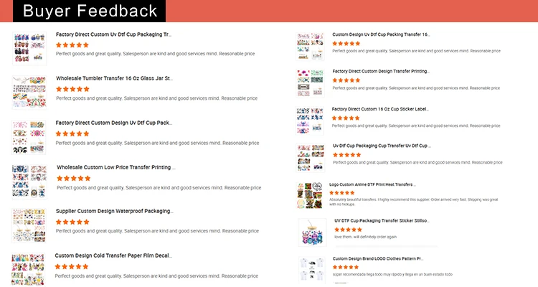Click stars below Custom Design Brand LOGO Clothes
Image resolution: width=538 pixels, height=287 pixels.
click(x=346, y=267)
